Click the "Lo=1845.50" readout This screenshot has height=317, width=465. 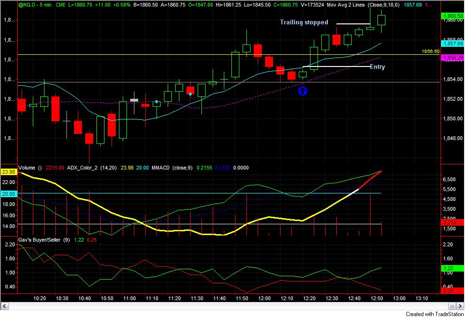point(258,5)
